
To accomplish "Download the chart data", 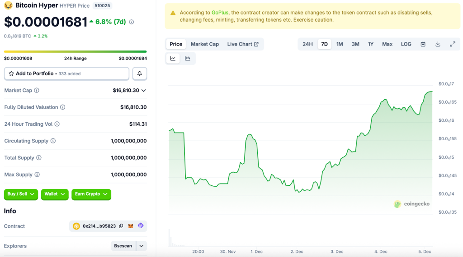I will (438, 44).
